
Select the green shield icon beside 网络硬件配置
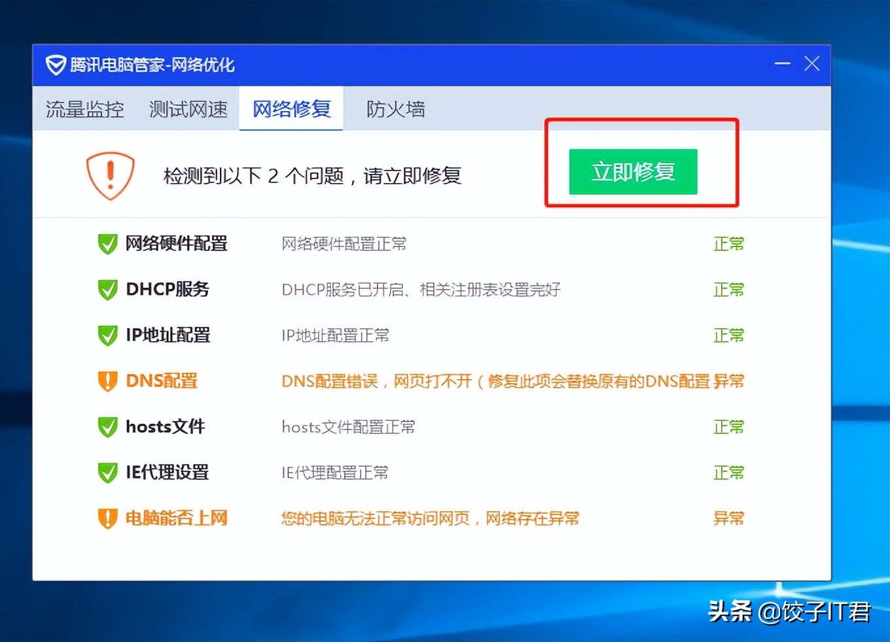(x=107, y=243)
